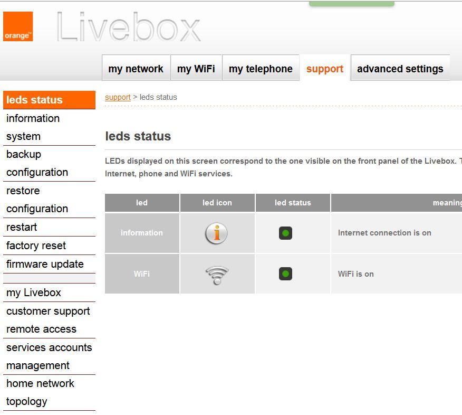Click the meaning column header
Image resolution: width=462 pixels, height=415 pixels.
pos(397,203)
